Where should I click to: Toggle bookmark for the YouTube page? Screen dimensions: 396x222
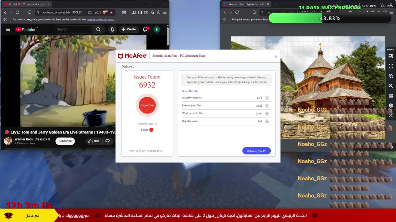coord(30,12)
